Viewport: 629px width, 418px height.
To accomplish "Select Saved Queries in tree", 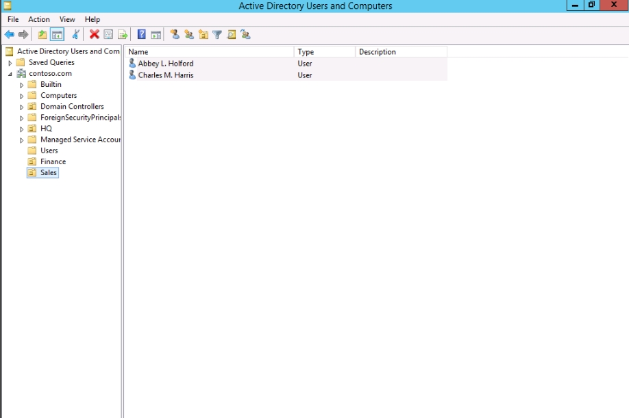I will point(51,62).
